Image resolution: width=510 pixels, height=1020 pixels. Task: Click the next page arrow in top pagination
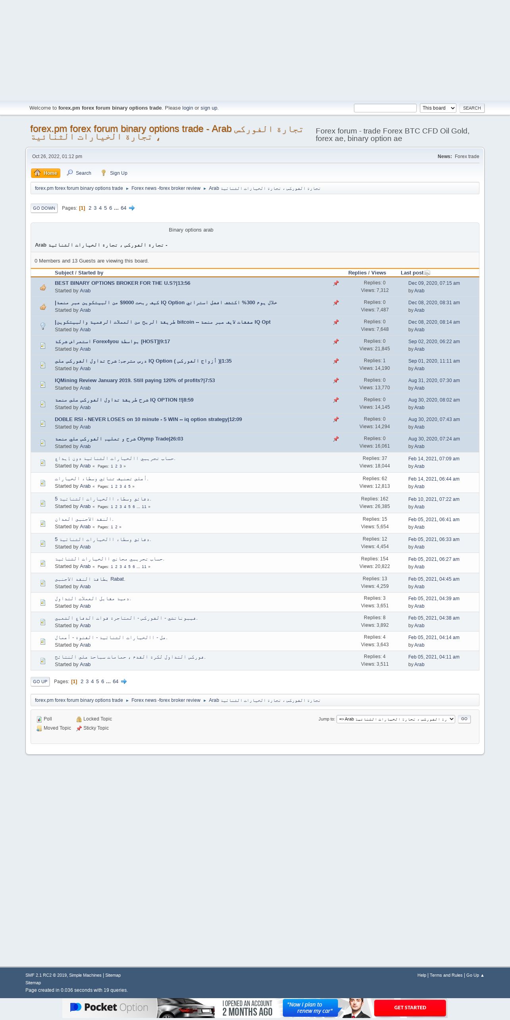[x=132, y=208]
